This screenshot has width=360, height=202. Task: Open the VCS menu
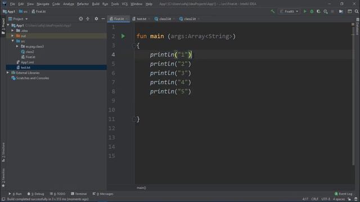click(x=125, y=4)
